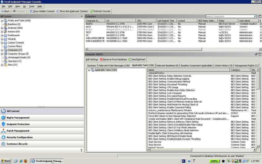This screenshot has width=262, height=164.
Task: Click the Fixlets and Tasks tree icon
Action: (x=5, y=20)
